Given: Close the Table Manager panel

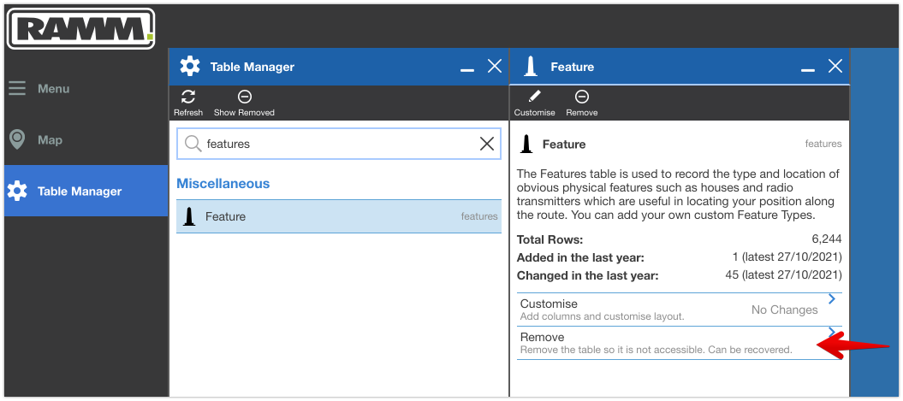Looking at the screenshot, I should point(495,66).
